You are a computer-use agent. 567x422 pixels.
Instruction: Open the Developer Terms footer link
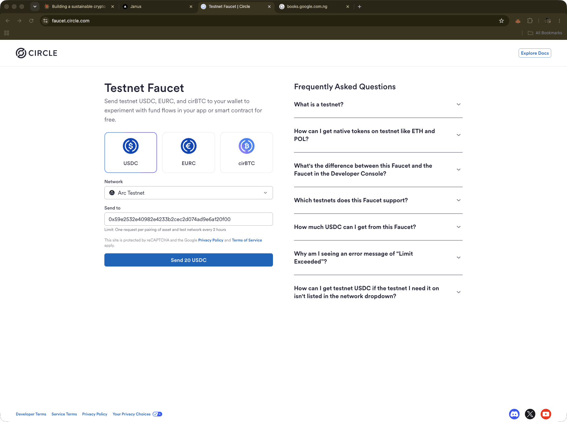pos(31,414)
